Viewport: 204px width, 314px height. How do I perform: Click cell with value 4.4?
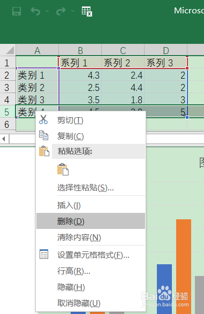(x=123, y=87)
